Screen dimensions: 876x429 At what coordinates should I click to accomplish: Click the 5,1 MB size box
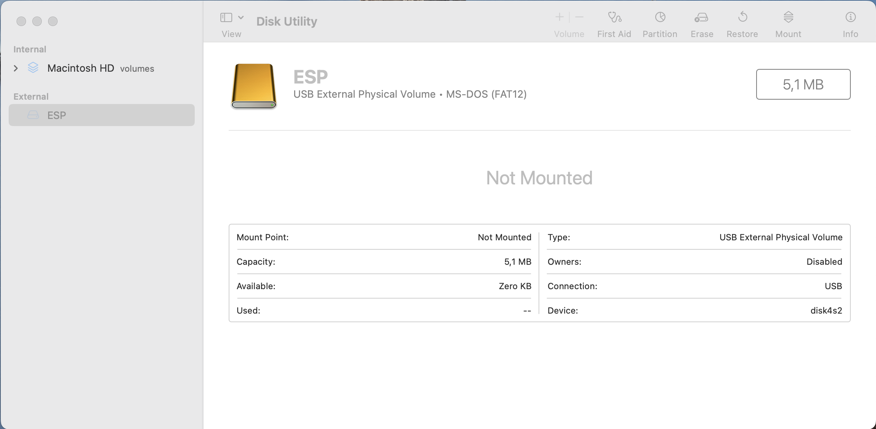[x=803, y=84]
